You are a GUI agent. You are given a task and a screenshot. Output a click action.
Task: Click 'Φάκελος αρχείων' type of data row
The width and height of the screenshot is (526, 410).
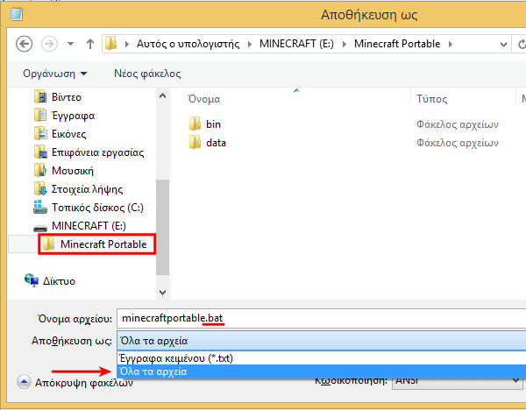(x=458, y=143)
